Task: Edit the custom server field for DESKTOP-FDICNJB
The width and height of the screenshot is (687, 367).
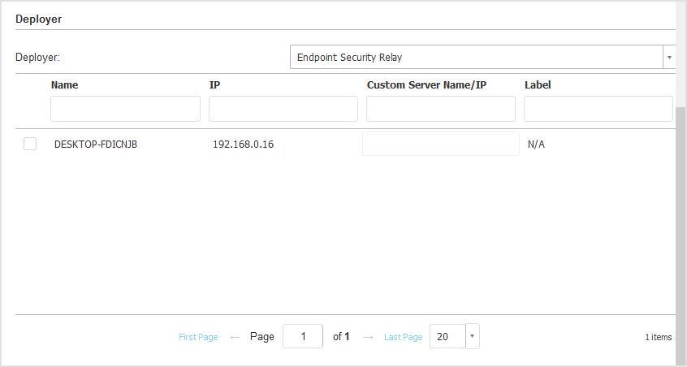Action: (x=440, y=144)
